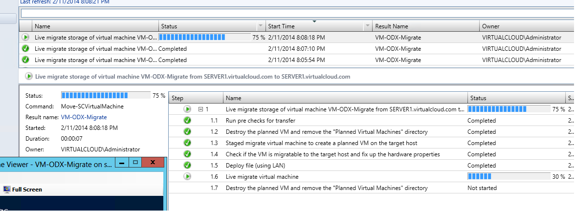Click Full Screen monitor icon in viewer window
The height and width of the screenshot is (211, 575).
(x=7, y=190)
